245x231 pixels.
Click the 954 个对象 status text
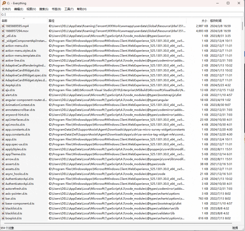coord(7,228)
